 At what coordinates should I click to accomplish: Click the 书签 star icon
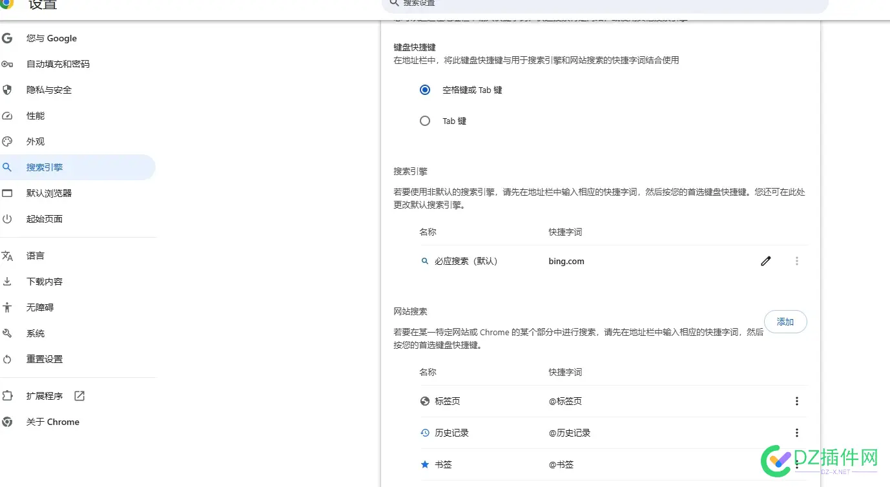click(424, 464)
